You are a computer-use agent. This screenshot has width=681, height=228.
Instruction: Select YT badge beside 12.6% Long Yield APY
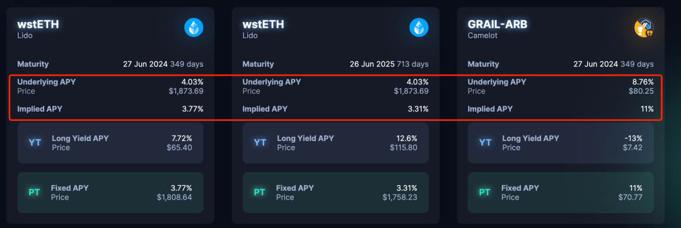(260, 142)
